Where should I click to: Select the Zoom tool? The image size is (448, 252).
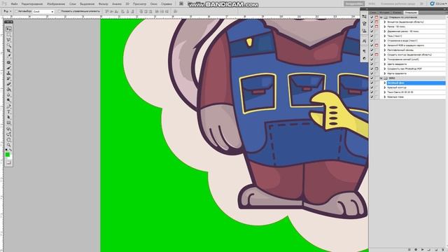8,145
